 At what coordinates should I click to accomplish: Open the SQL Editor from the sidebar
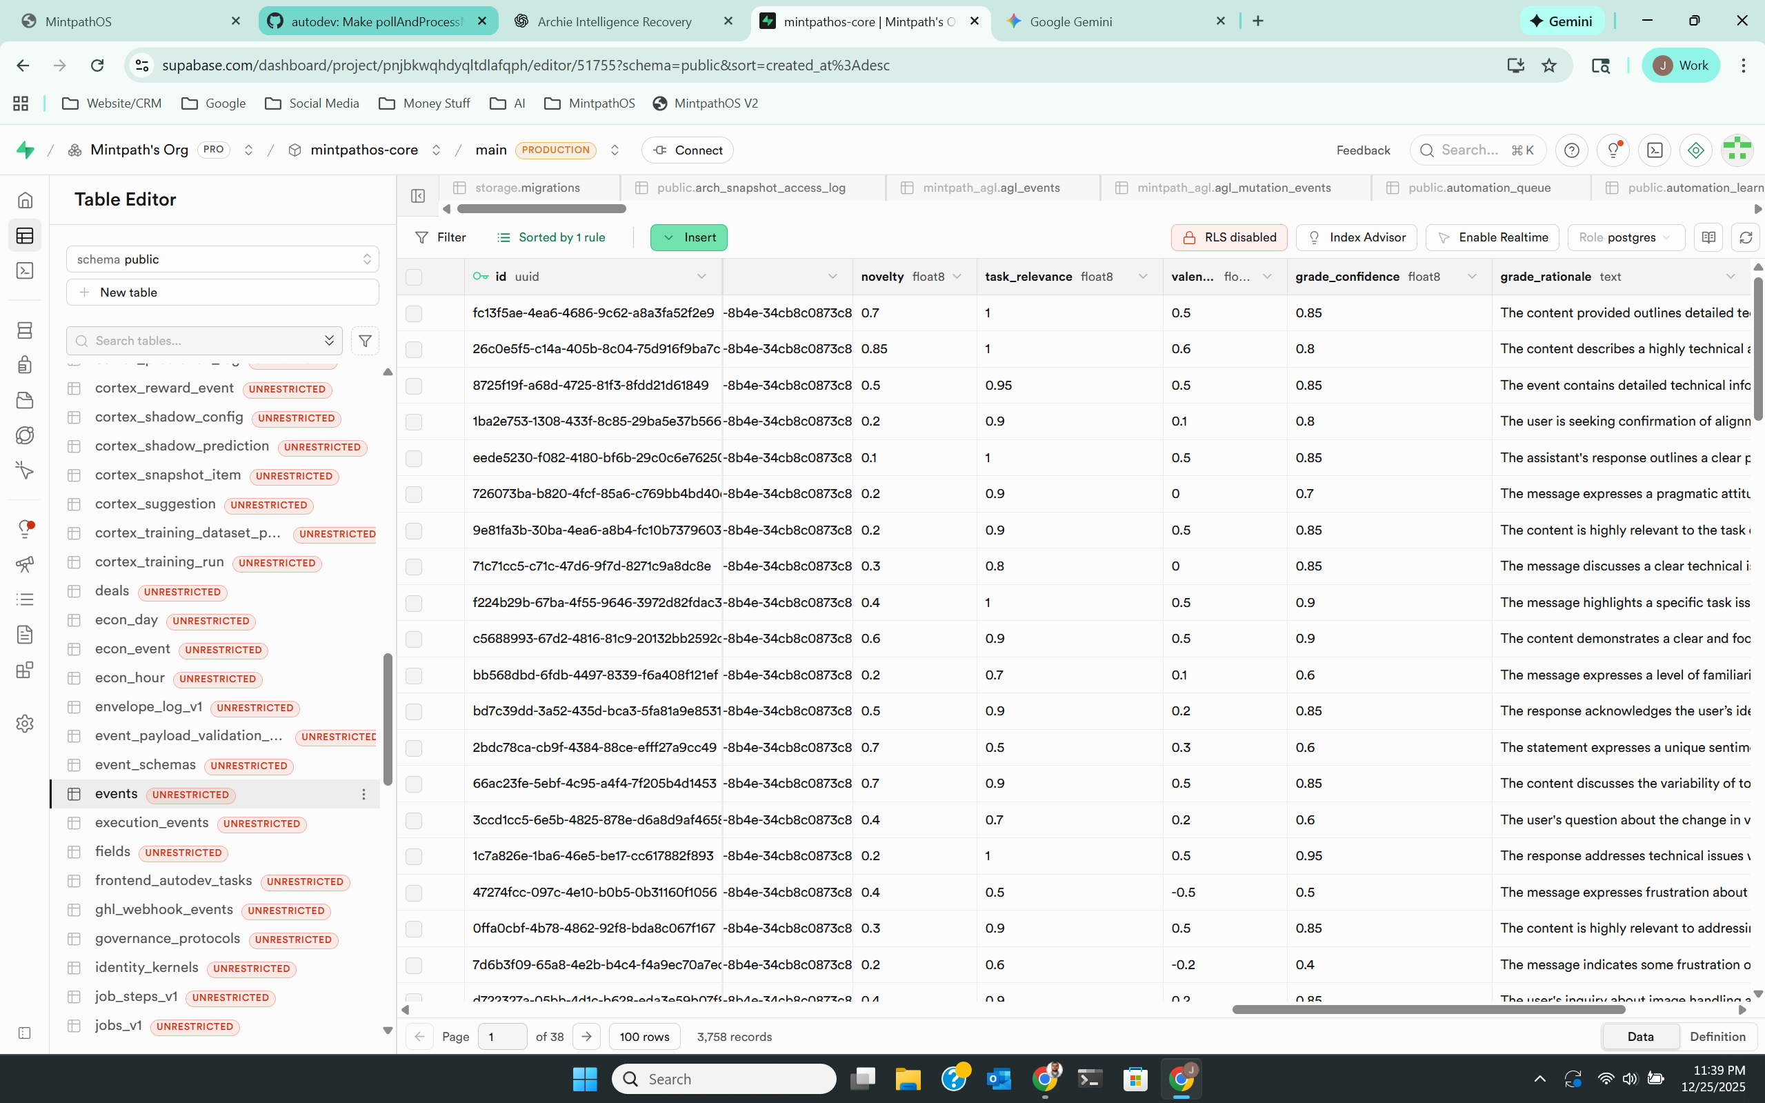click(x=25, y=270)
